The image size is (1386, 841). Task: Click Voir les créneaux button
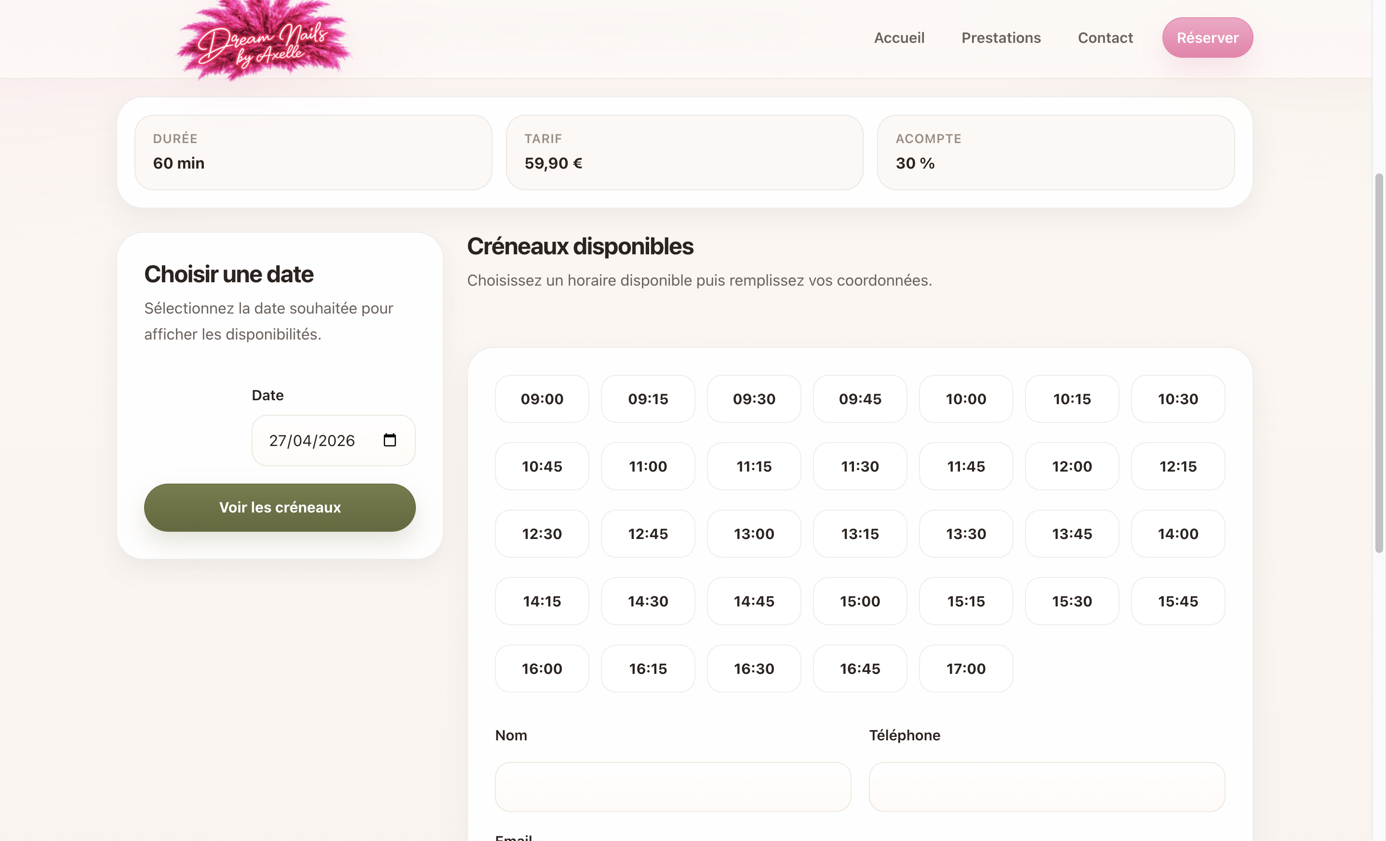280,507
